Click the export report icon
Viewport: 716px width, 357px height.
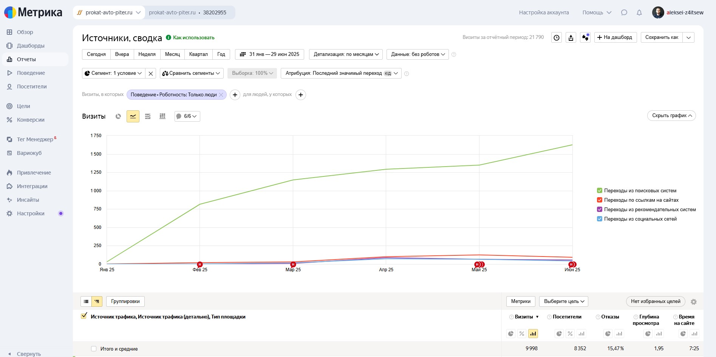click(x=571, y=37)
